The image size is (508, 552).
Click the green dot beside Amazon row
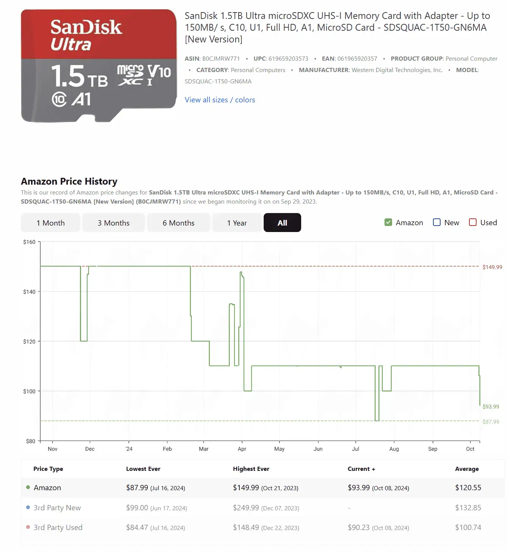point(28,488)
